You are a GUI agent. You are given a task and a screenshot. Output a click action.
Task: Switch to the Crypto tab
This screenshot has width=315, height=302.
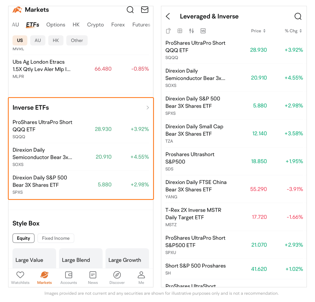[95, 25]
